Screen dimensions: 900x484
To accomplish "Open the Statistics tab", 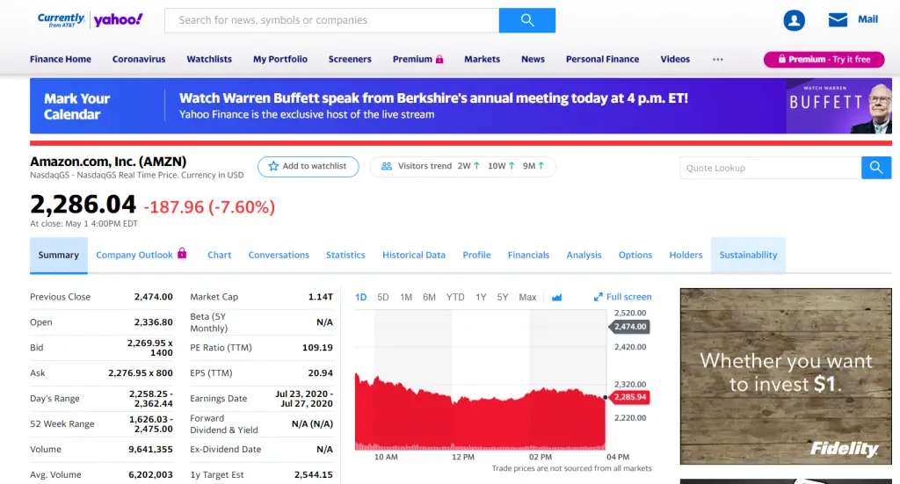I will pyautogui.click(x=345, y=255).
